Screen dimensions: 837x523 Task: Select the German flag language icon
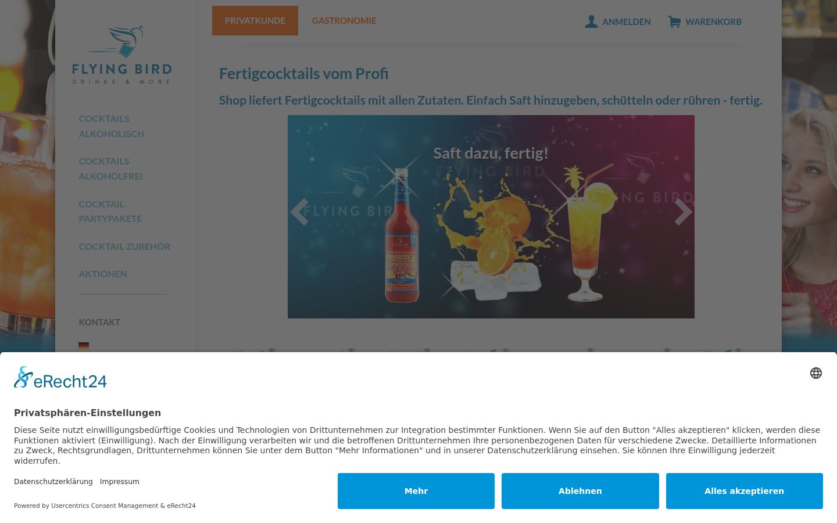pos(84,346)
